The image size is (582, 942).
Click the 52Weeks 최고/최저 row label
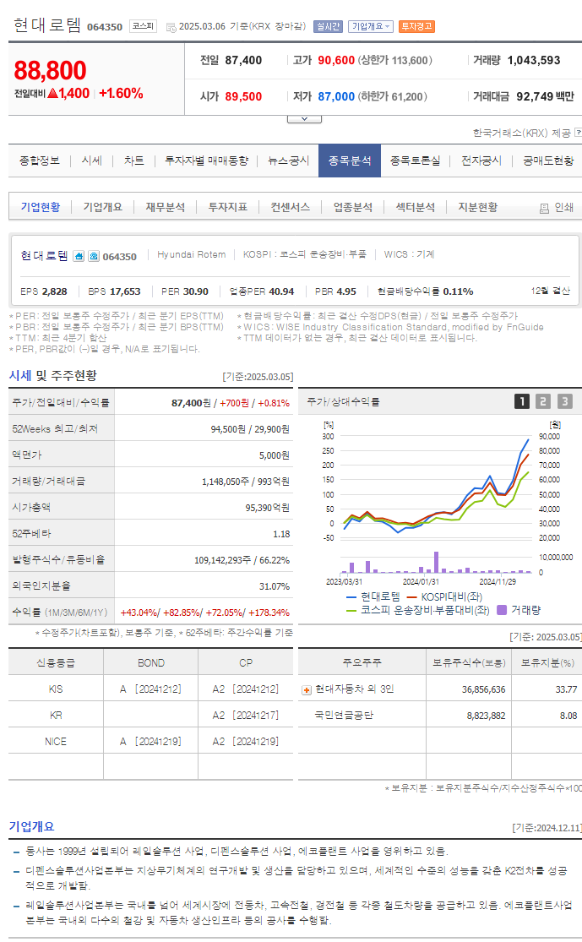click(x=55, y=429)
